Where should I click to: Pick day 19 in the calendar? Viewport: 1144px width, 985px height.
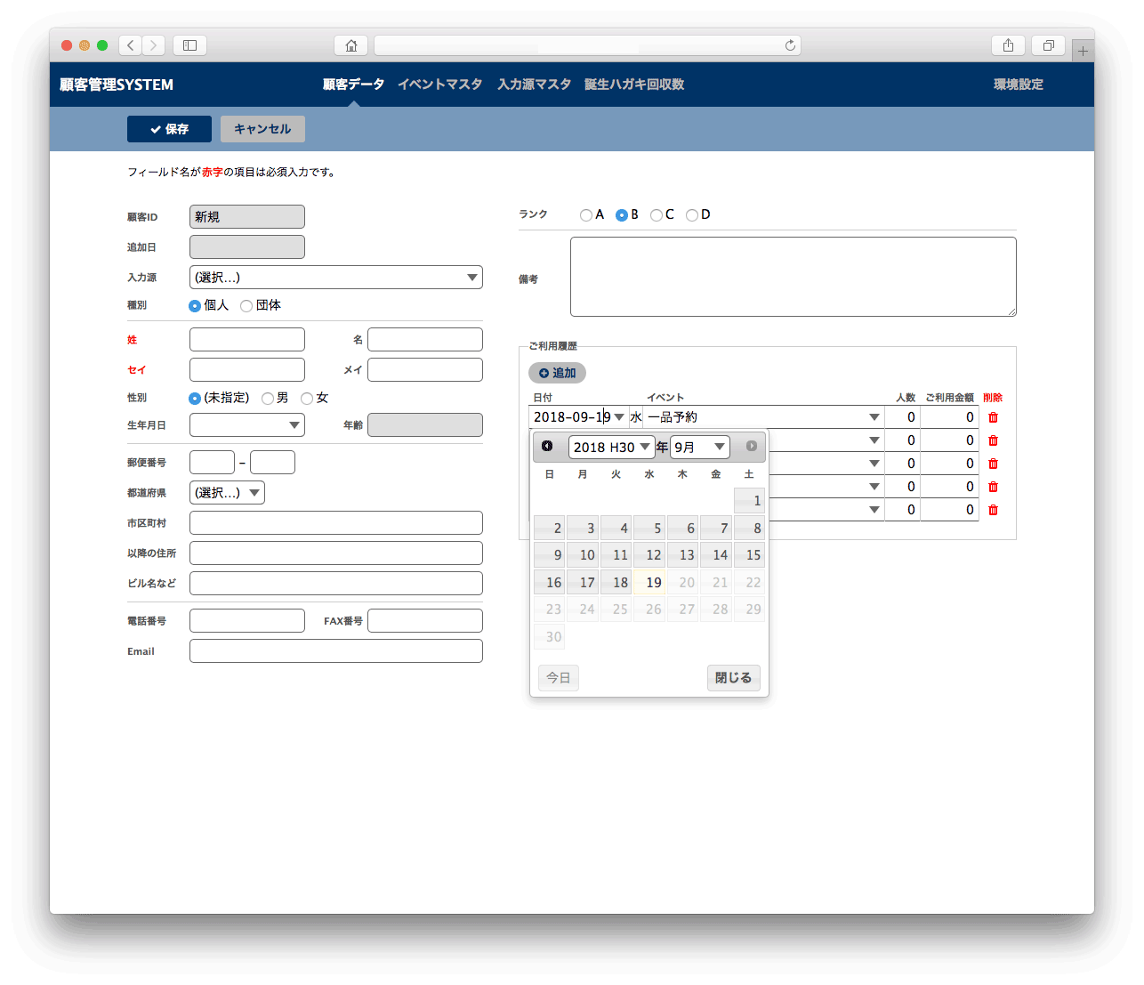point(649,582)
